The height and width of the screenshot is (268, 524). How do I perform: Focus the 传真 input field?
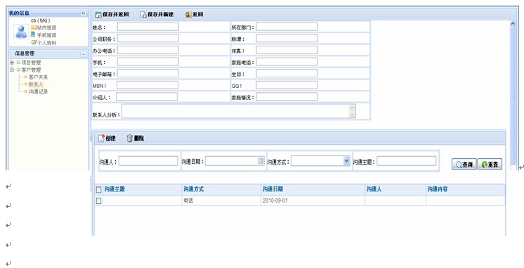click(x=287, y=50)
